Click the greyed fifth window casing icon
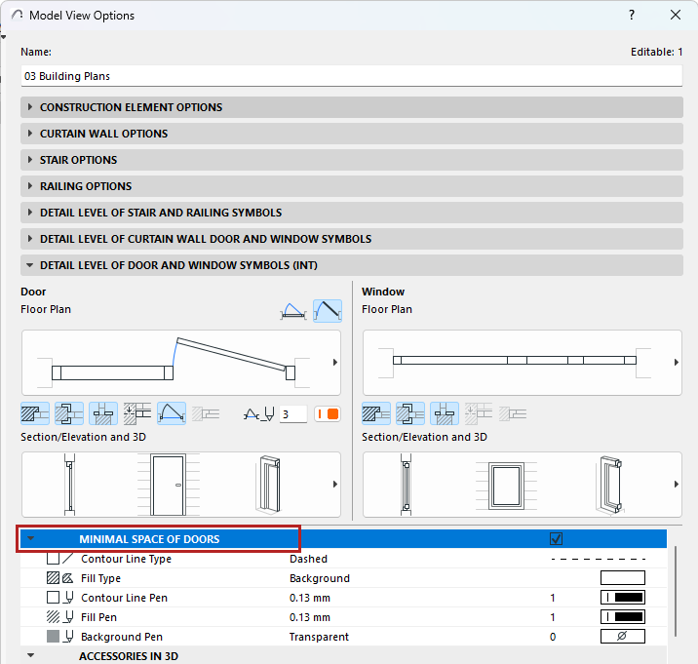The width and height of the screenshot is (698, 664). tap(513, 413)
